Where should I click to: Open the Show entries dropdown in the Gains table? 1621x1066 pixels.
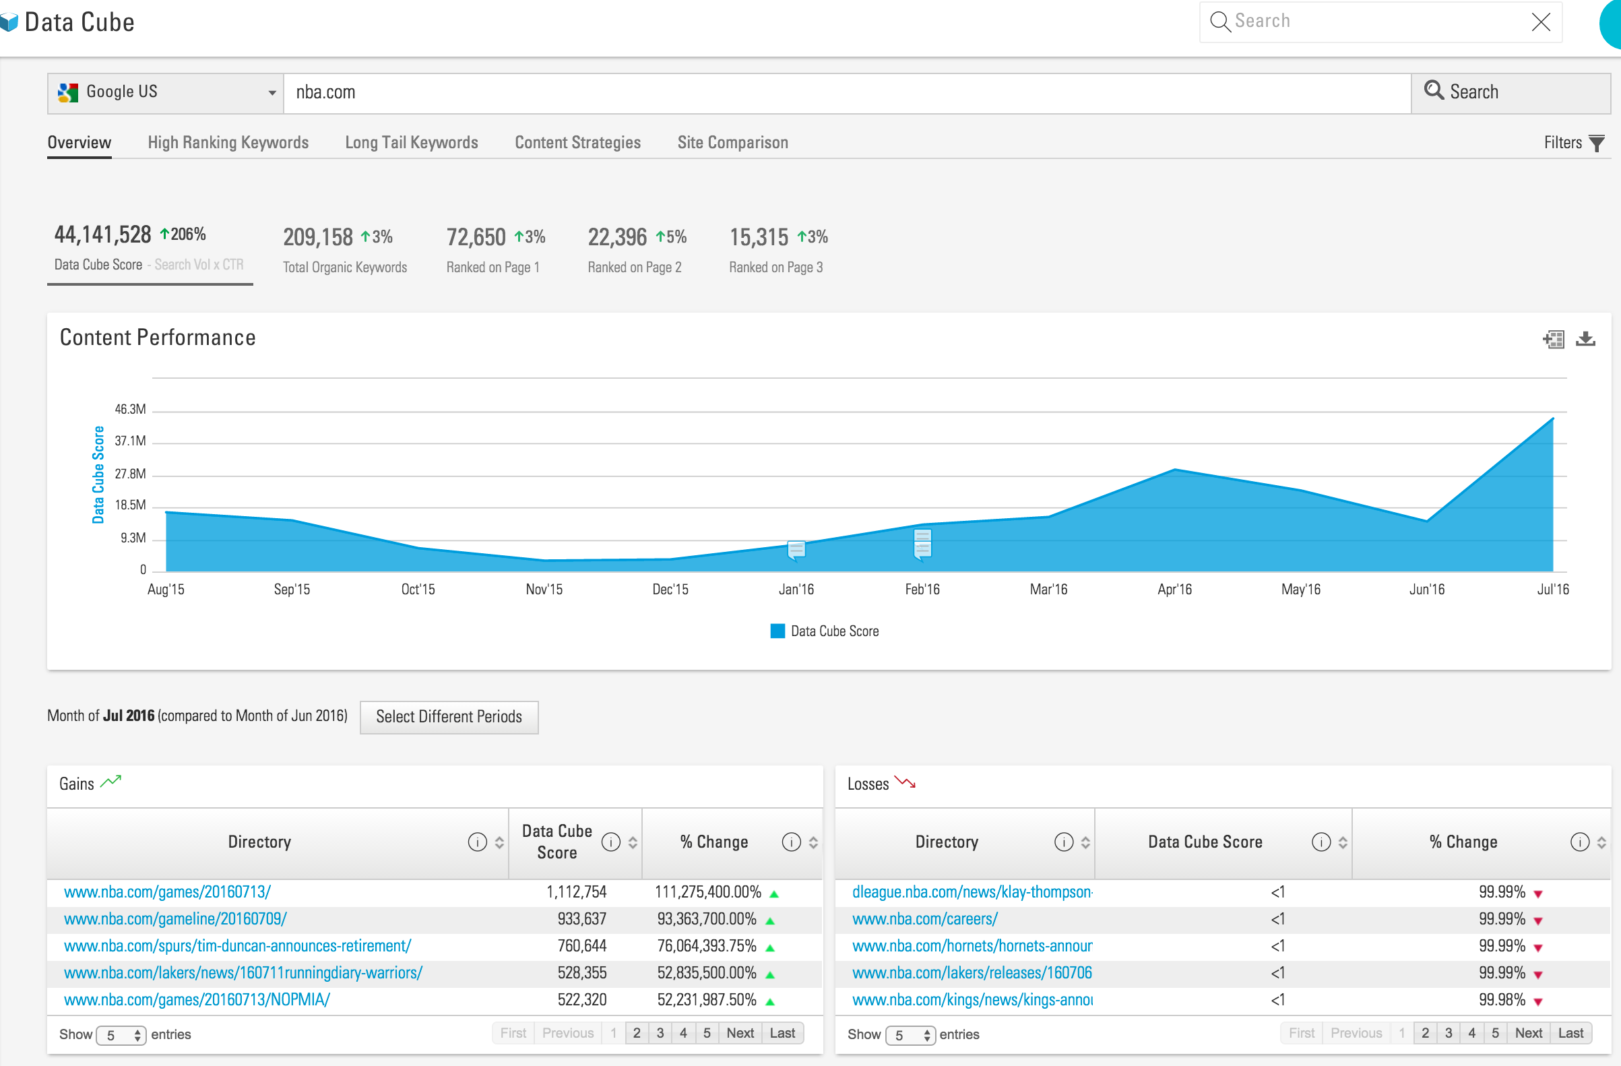pyautogui.click(x=121, y=1035)
